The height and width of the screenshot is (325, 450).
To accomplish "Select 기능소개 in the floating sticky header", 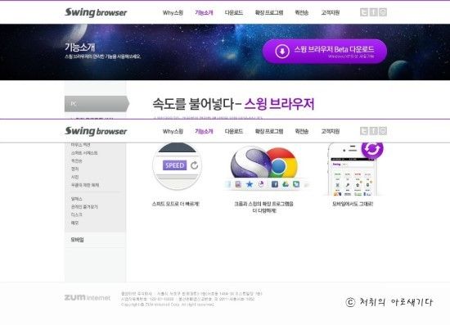I will (x=204, y=132).
